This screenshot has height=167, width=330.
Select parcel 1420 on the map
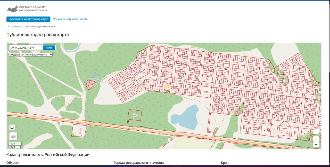pos(284,135)
